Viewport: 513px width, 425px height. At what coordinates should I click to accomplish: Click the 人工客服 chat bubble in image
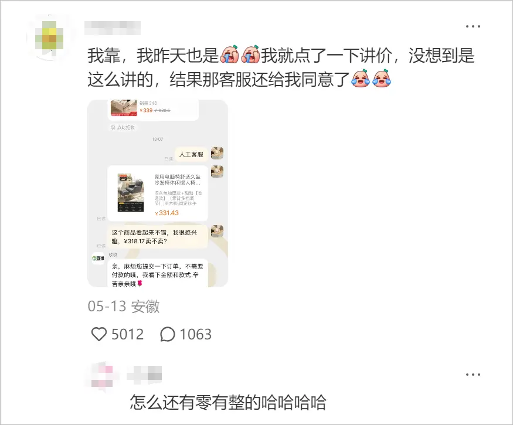[x=191, y=154]
